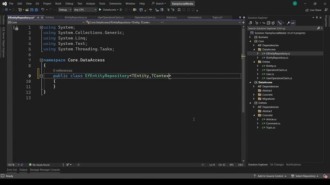Open the Package Manager Console tab
The image size is (330, 185).
pos(45,170)
